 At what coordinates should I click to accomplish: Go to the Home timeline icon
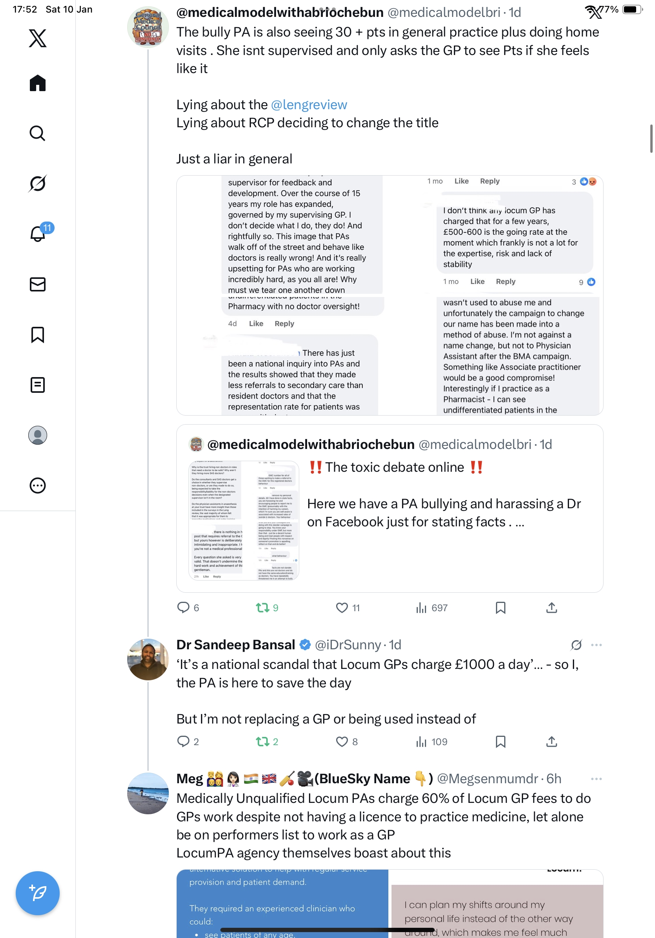pos(38,83)
